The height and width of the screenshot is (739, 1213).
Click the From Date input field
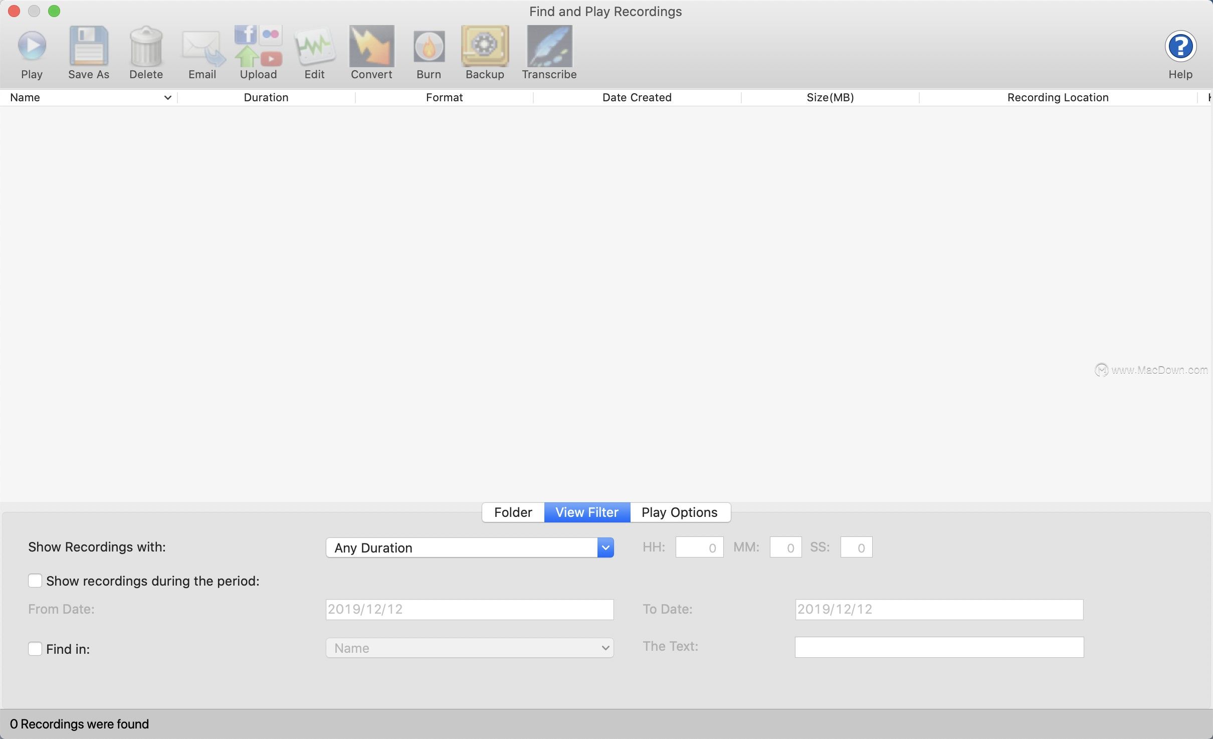470,609
